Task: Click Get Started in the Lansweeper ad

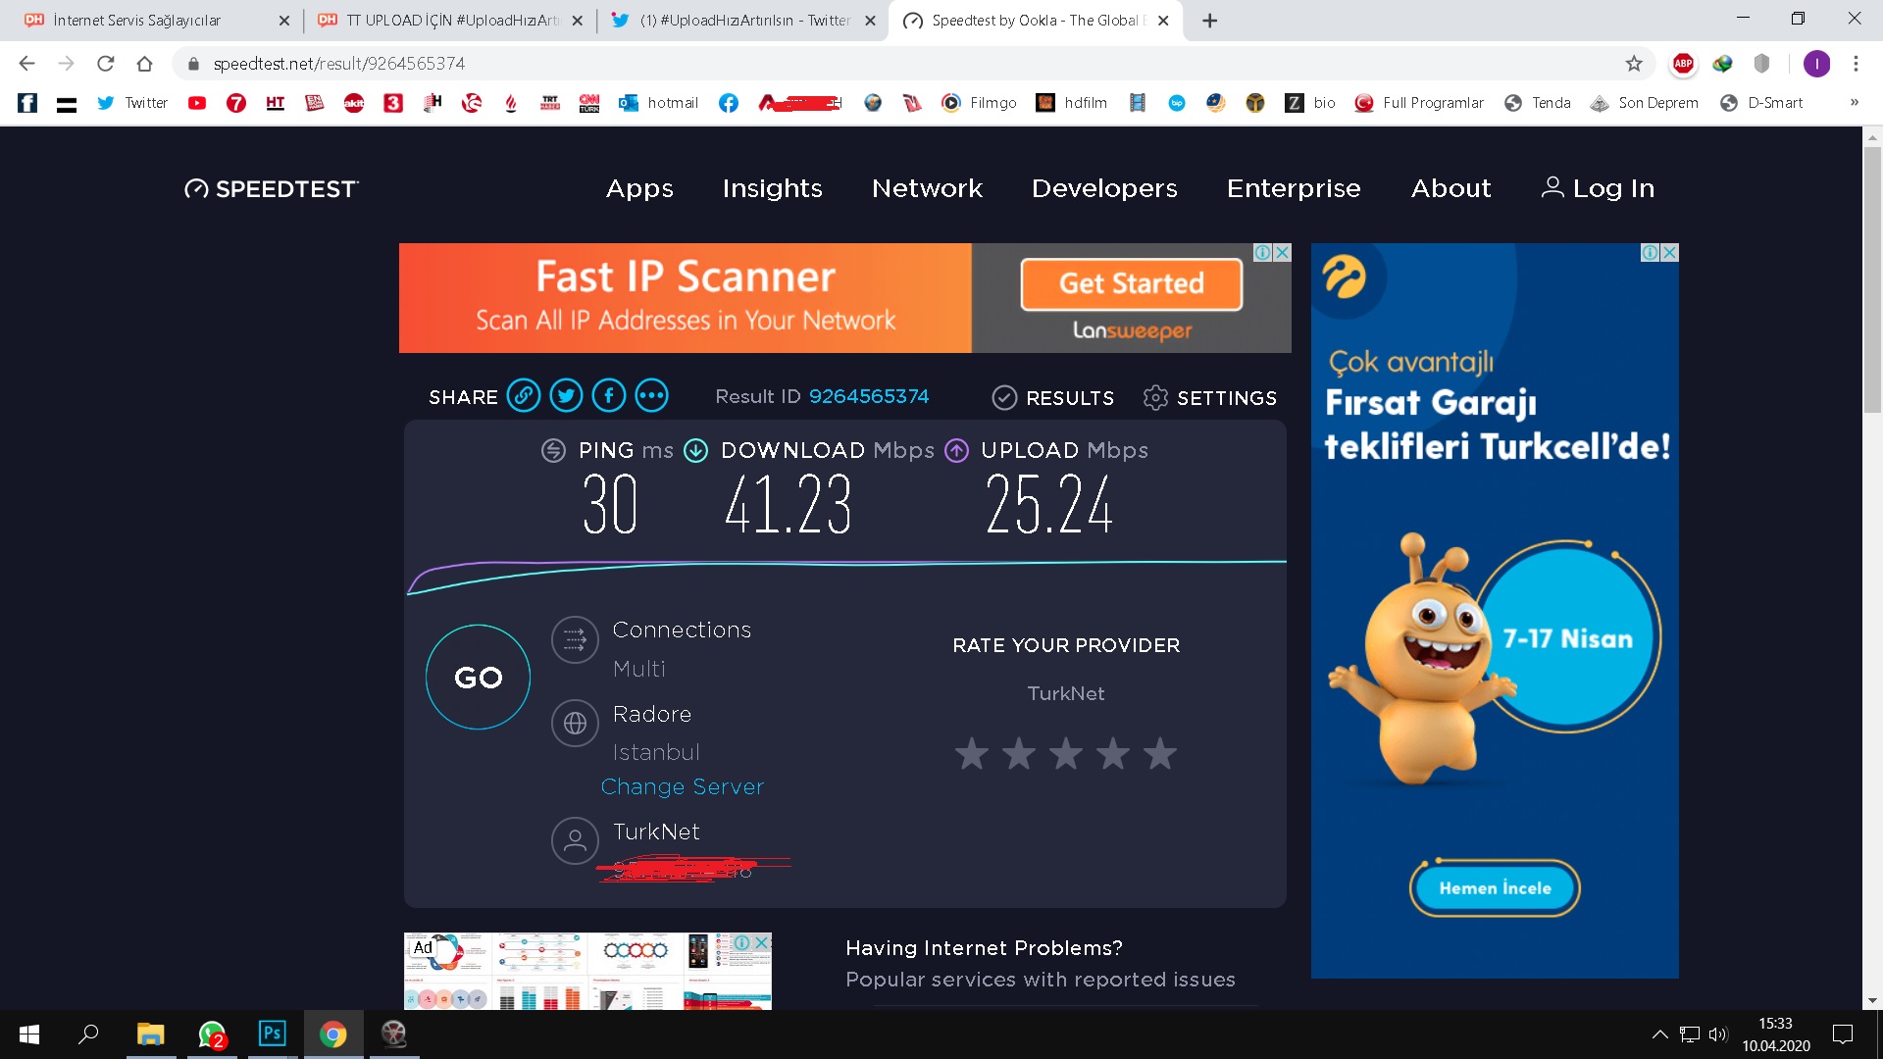Action: [1132, 283]
